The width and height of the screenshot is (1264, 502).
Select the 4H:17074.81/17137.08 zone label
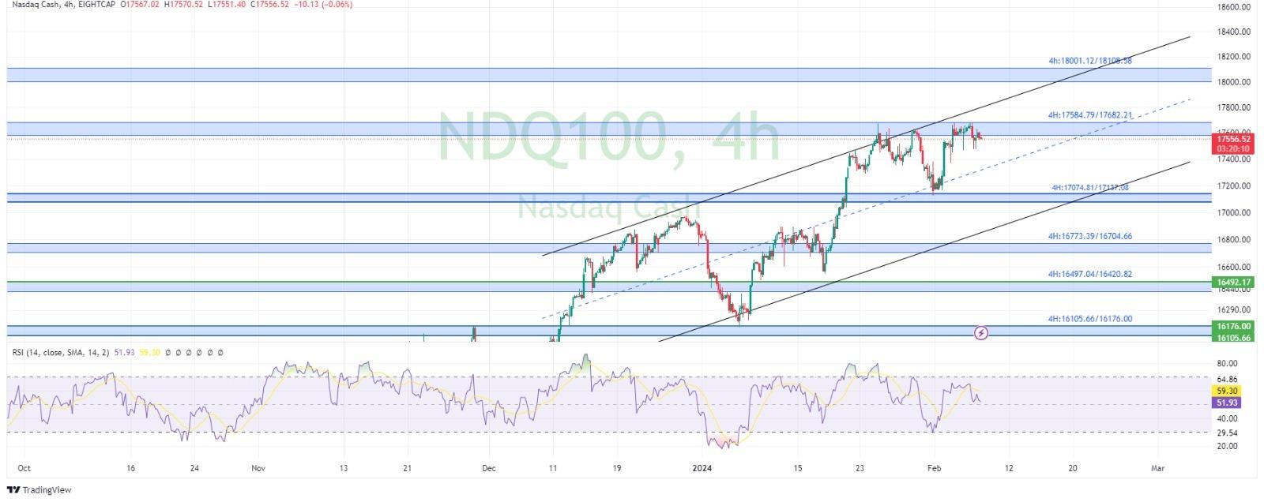coord(1089,188)
